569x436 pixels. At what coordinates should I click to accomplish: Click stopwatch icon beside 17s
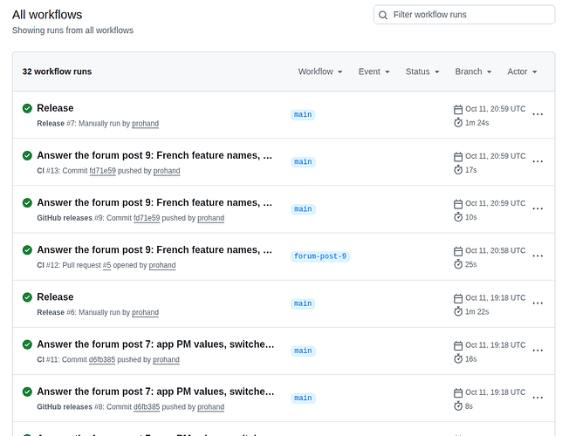[x=458, y=170]
